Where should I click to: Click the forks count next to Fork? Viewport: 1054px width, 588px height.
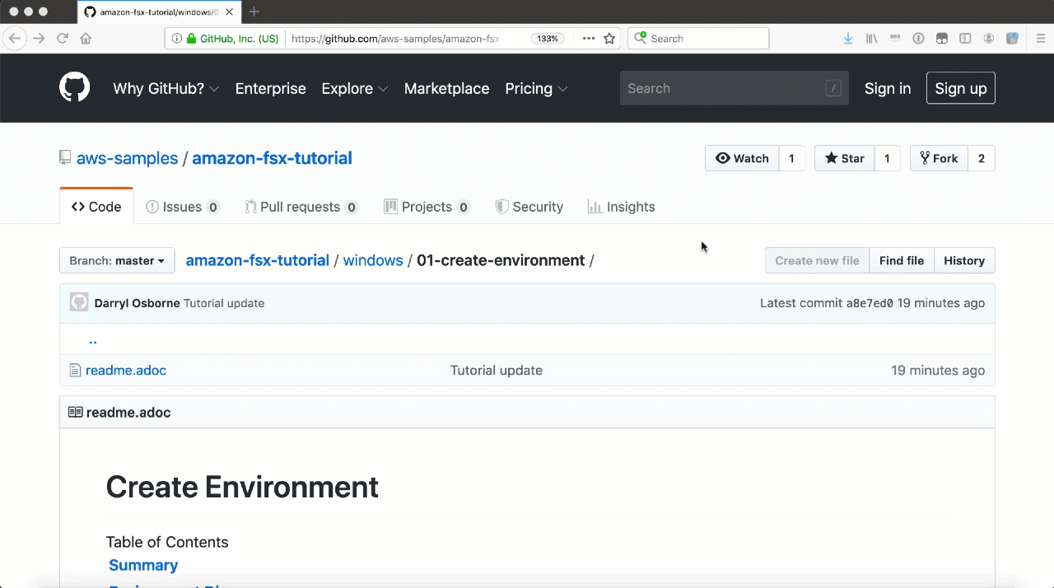point(982,158)
